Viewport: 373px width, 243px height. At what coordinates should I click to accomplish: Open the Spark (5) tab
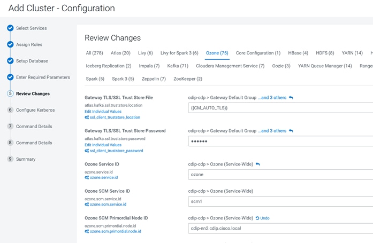click(x=95, y=79)
